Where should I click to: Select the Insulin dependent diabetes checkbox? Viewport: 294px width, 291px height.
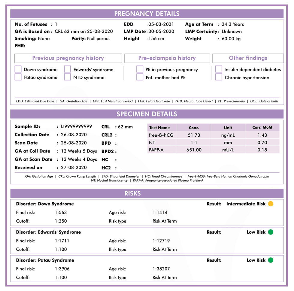click(x=219, y=69)
